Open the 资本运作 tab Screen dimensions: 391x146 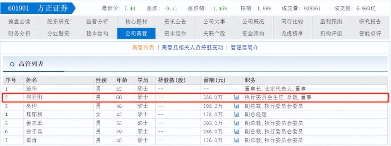(x=175, y=34)
